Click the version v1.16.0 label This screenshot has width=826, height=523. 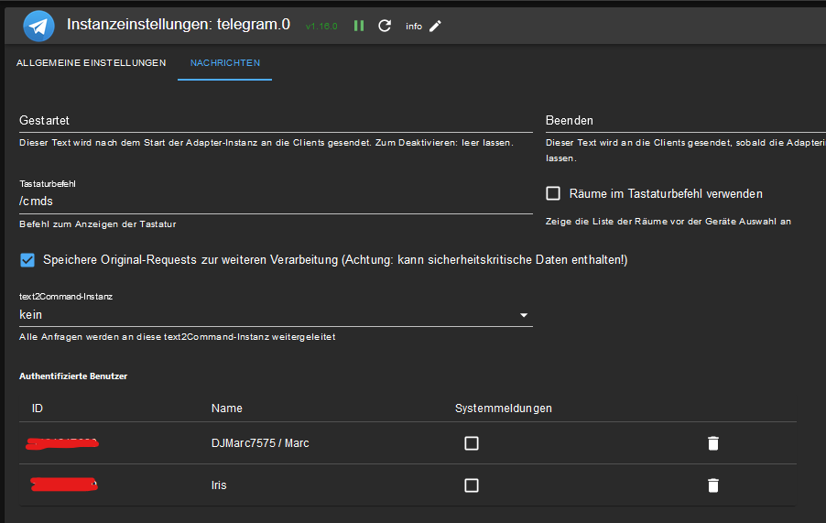click(321, 27)
